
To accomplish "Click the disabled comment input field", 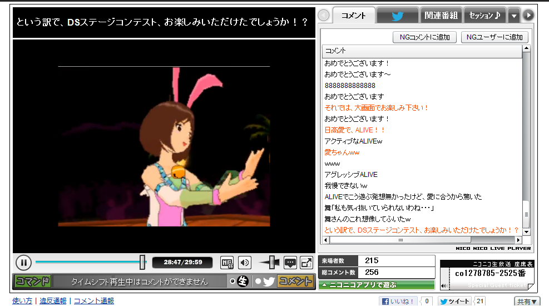I will [140, 282].
